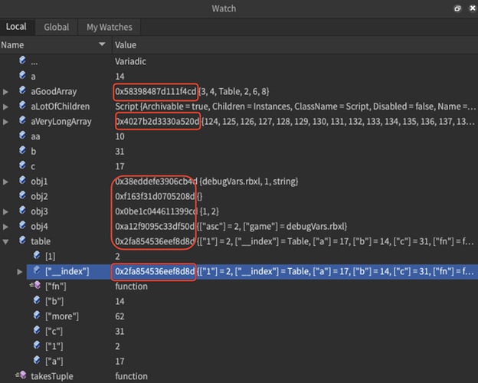The height and width of the screenshot is (383, 478).
Task: Click the variable icon next to obj1
Action: click(22, 180)
